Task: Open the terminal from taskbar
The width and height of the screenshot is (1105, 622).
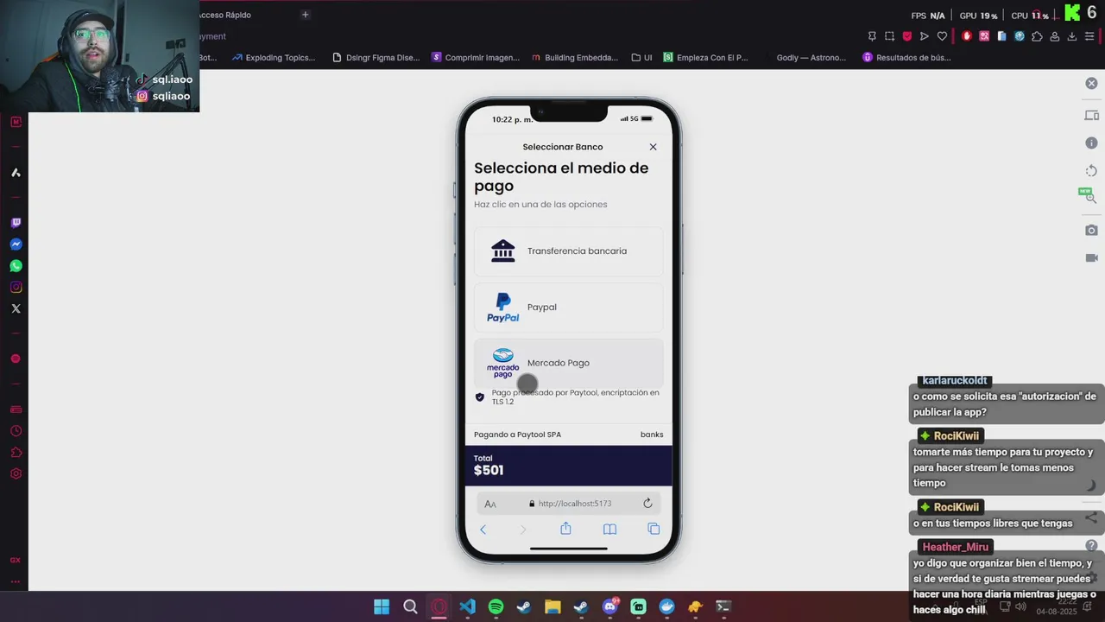Action: pos(723,606)
